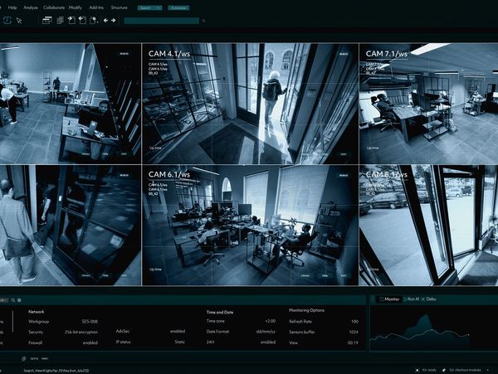Click the forward arrow in toolbar

point(114,21)
